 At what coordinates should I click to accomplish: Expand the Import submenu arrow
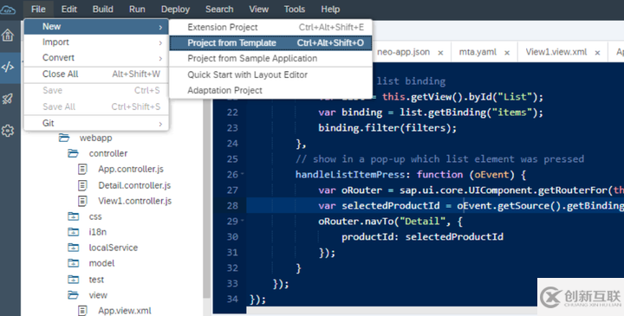click(160, 42)
